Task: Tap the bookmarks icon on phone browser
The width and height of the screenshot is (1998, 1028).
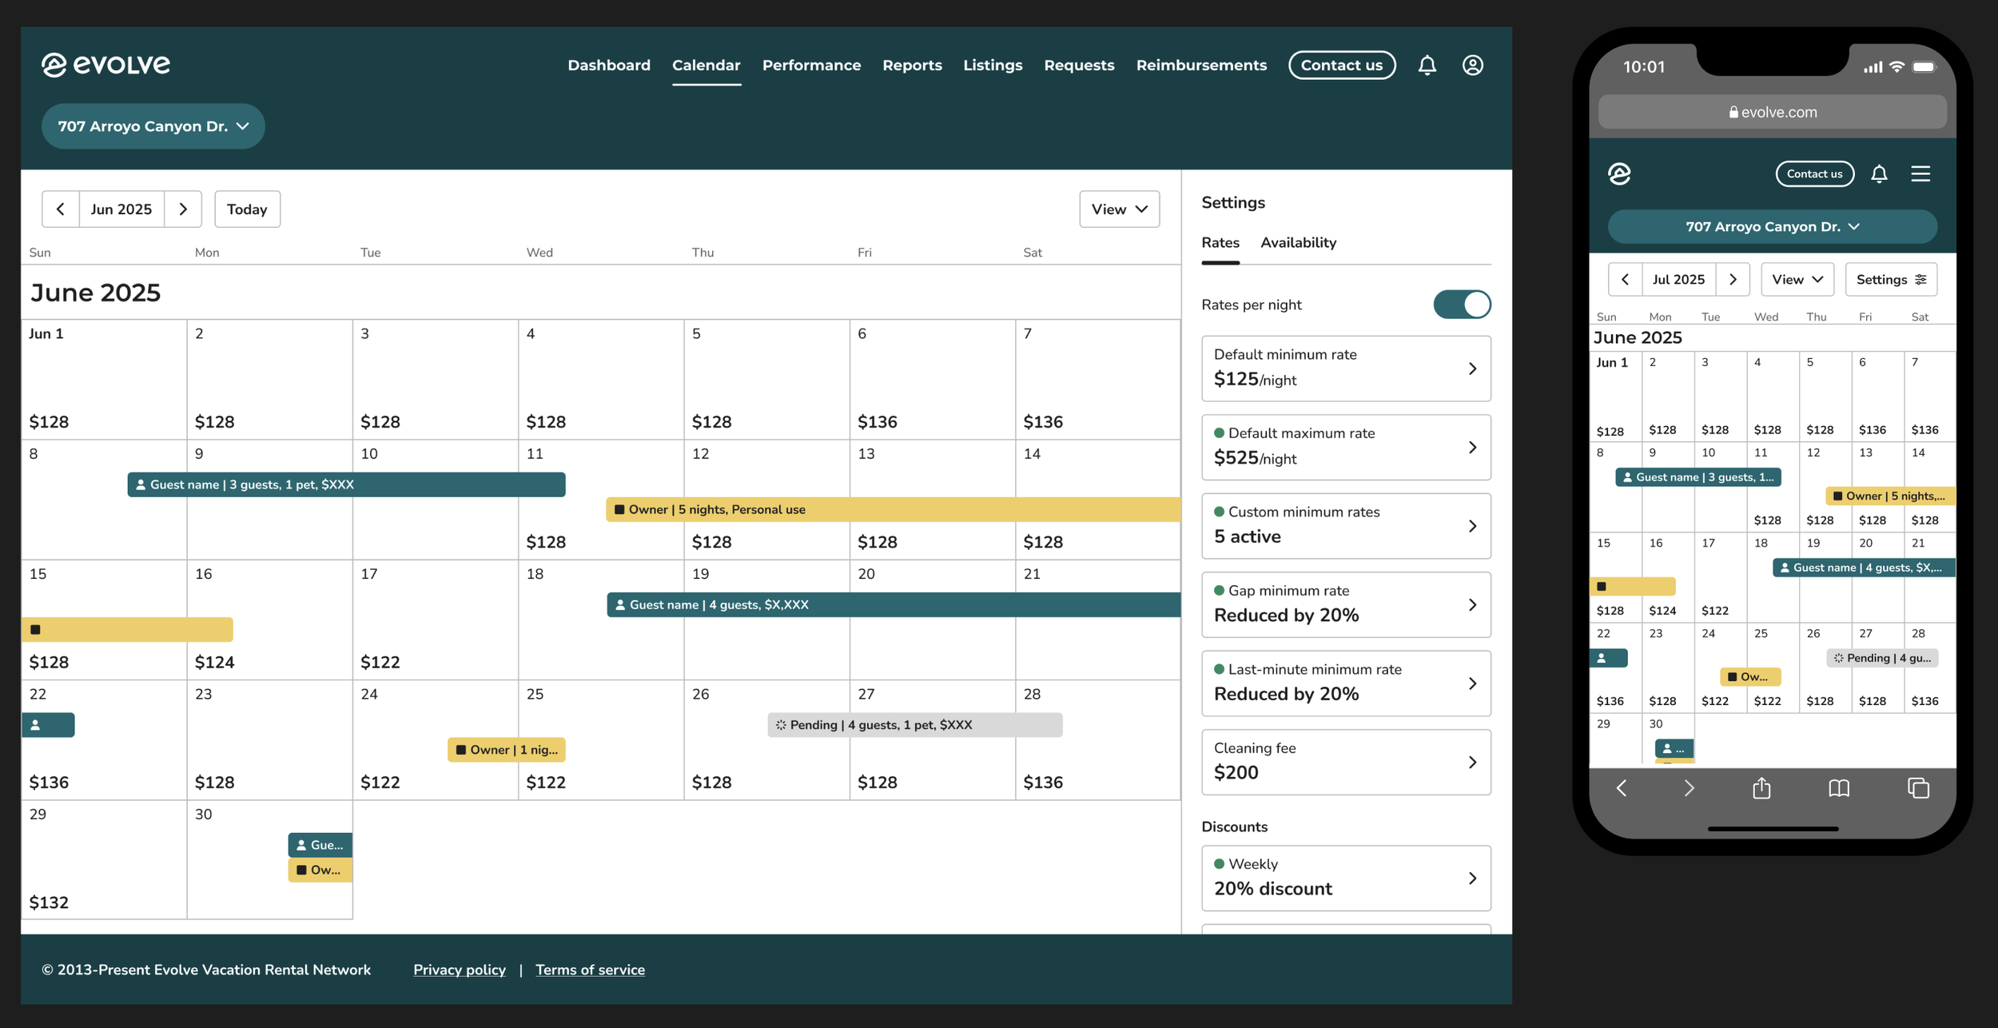Action: pos(1839,788)
